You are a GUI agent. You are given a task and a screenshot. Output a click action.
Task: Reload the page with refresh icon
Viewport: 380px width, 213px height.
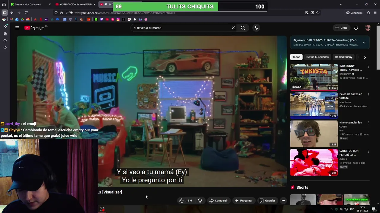26,13
